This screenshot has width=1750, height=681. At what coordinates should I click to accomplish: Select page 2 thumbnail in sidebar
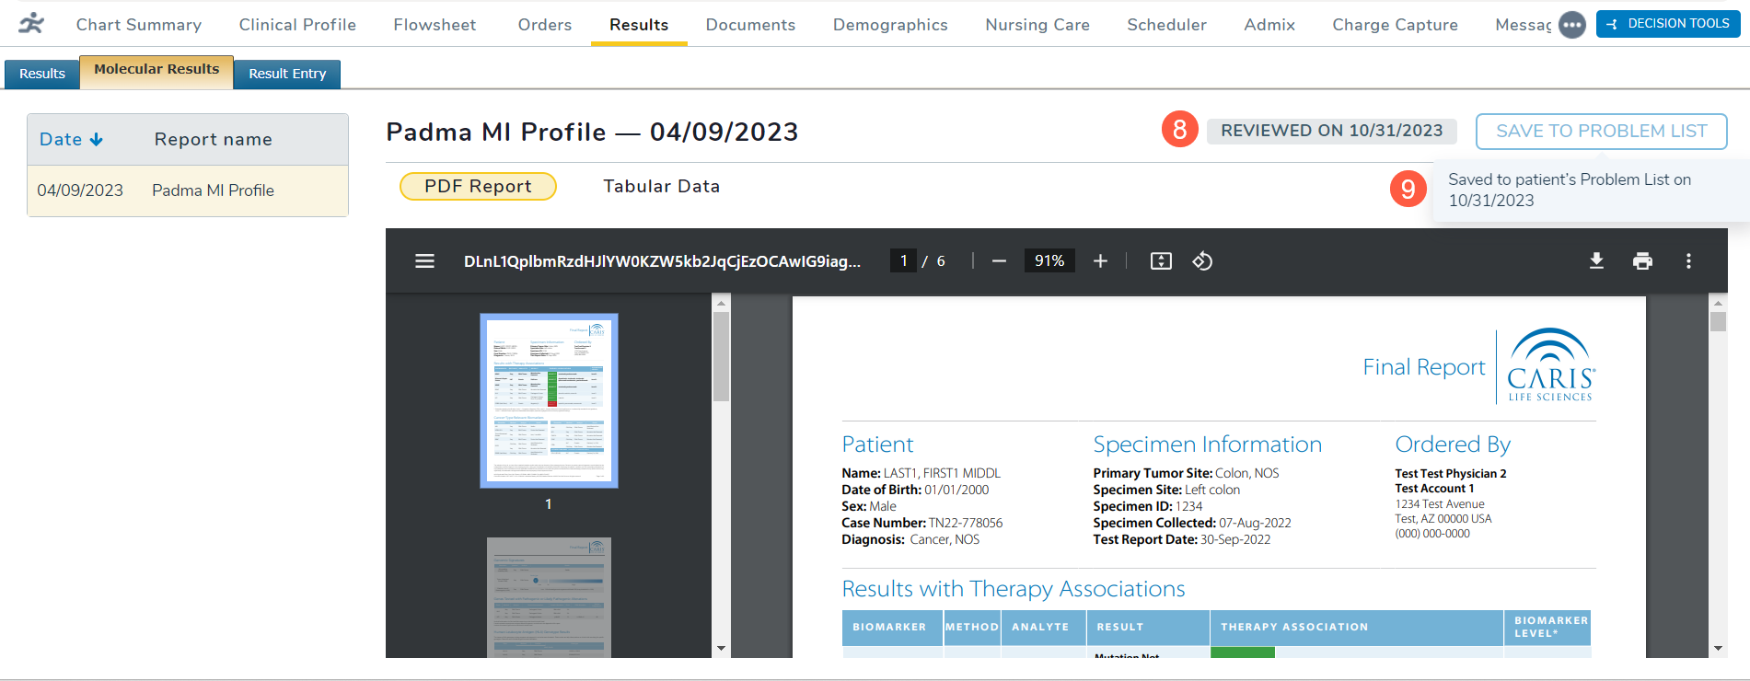549,596
